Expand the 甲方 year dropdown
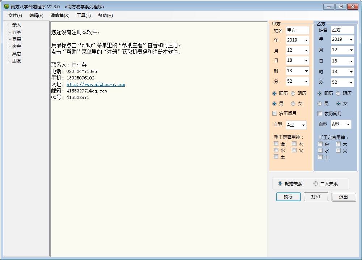Image resolution: width=362 pixels, height=260 pixels. (x=306, y=40)
